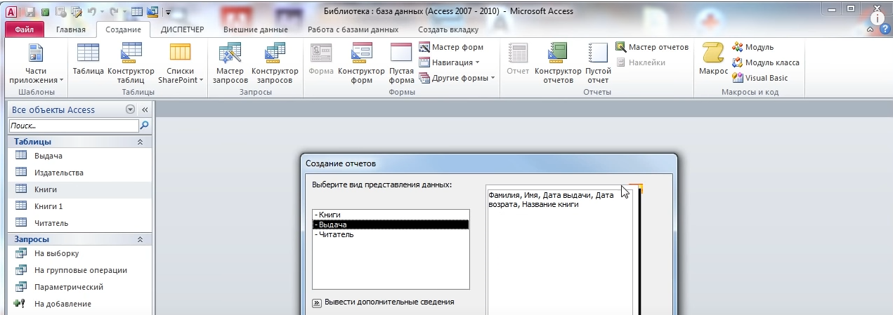Insert a new Модуль
This screenshot has width=893, height=315.
point(753,47)
